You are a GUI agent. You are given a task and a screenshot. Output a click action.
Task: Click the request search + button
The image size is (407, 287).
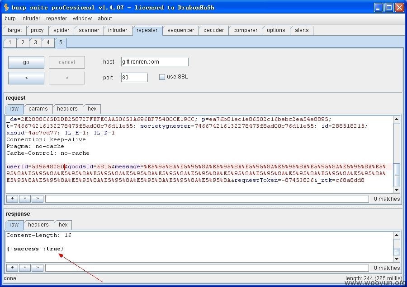[x=12, y=199]
